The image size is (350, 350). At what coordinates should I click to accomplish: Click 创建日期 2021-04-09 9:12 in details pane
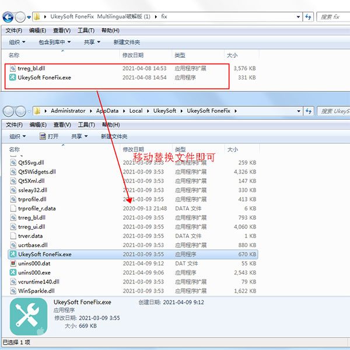pos(171,302)
